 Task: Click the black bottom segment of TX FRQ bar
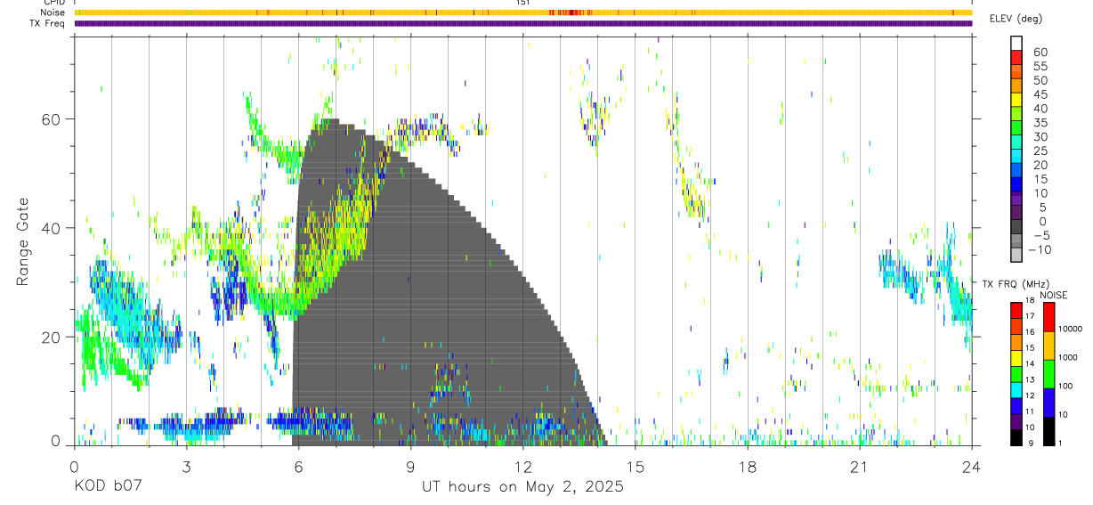[x=1016, y=437]
